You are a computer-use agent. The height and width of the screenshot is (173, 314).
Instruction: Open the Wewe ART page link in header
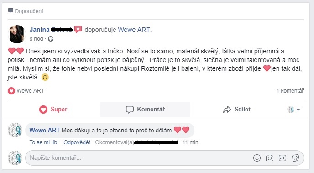click(x=134, y=30)
